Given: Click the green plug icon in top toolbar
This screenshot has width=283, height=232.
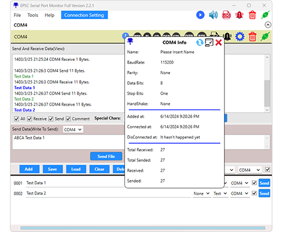Looking at the screenshot, I should tap(265, 15).
